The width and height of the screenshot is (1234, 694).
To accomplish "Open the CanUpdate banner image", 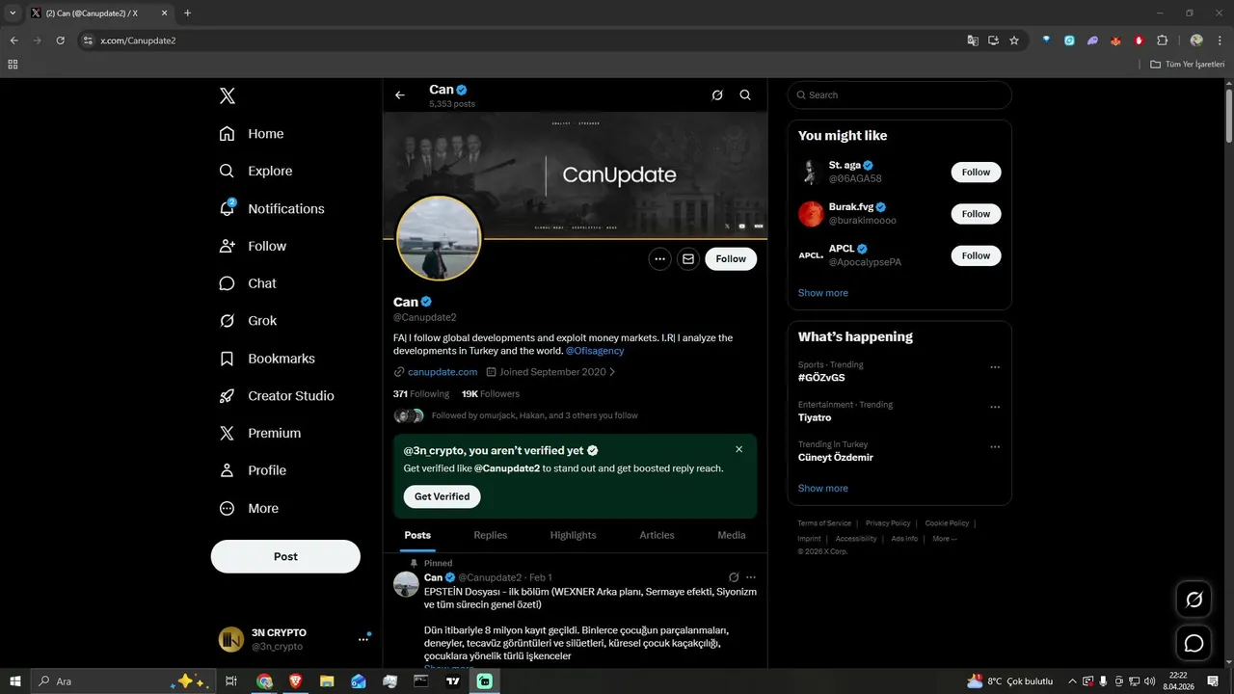I will point(576,174).
